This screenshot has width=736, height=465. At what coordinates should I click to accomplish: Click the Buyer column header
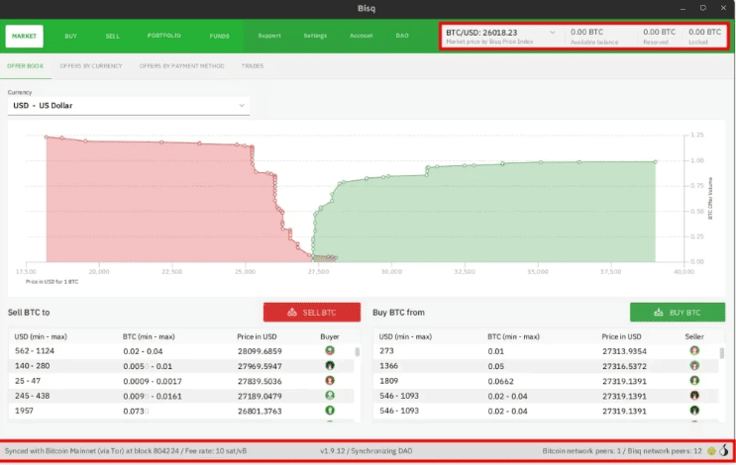coord(330,336)
